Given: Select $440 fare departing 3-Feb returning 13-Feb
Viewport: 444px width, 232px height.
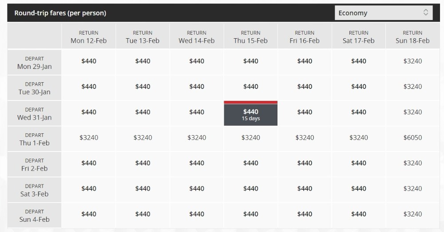Looking at the screenshot, I should (143, 188).
